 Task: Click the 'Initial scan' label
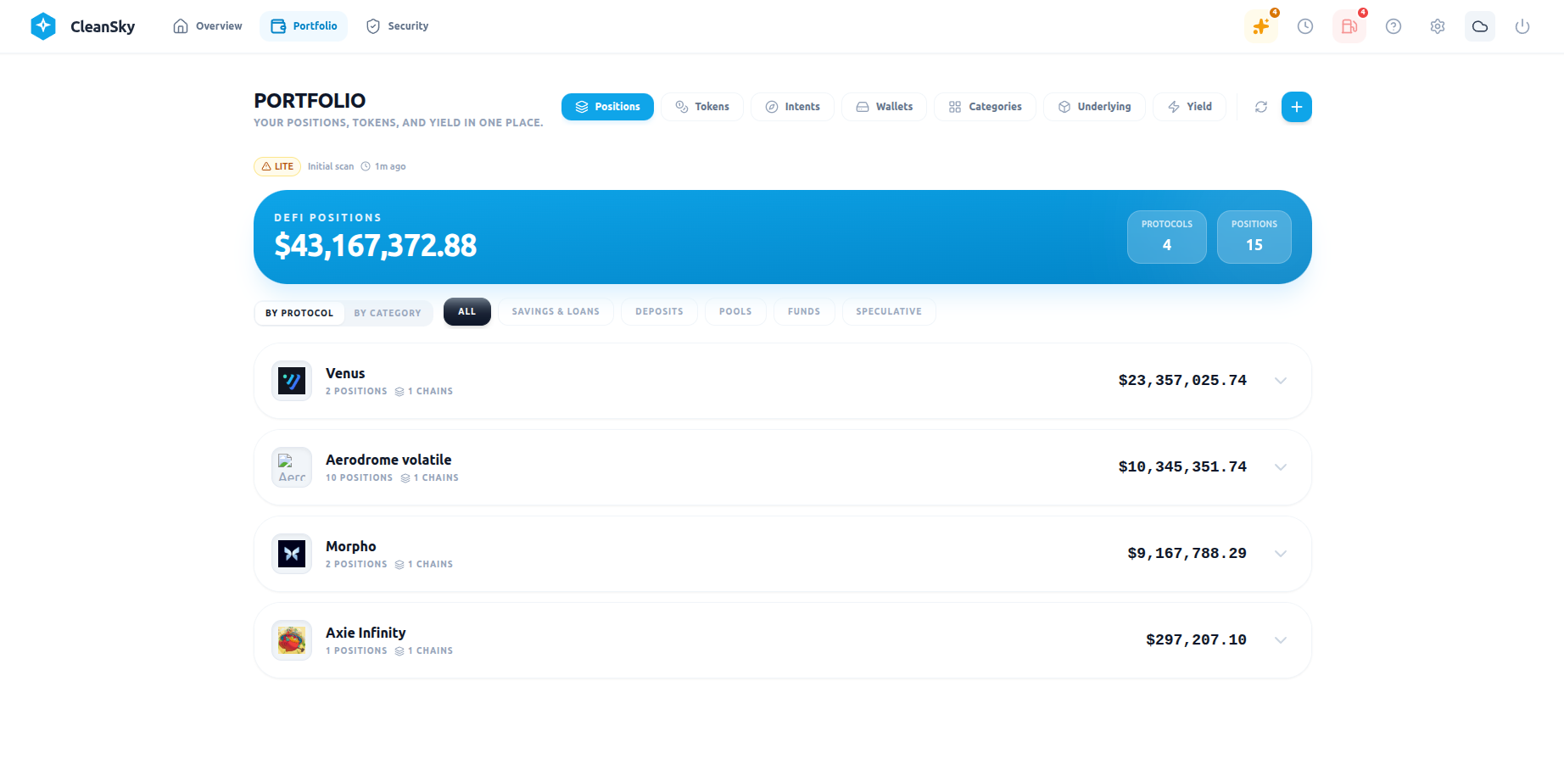(331, 166)
